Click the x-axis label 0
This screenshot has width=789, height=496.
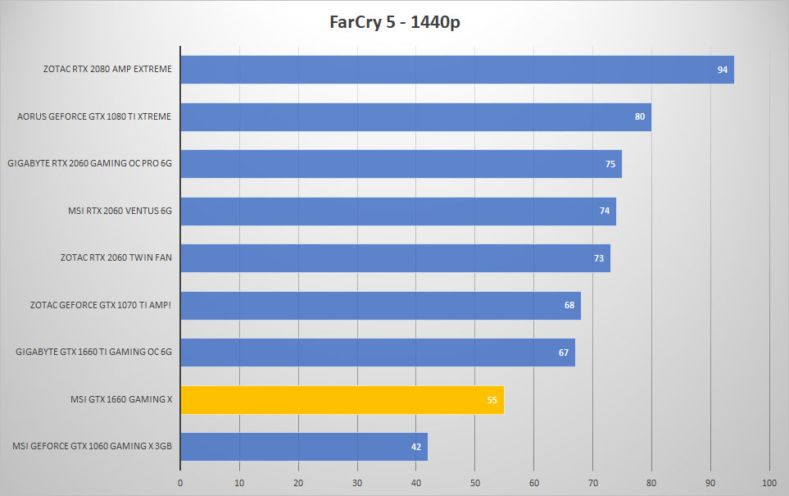tap(180, 483)
